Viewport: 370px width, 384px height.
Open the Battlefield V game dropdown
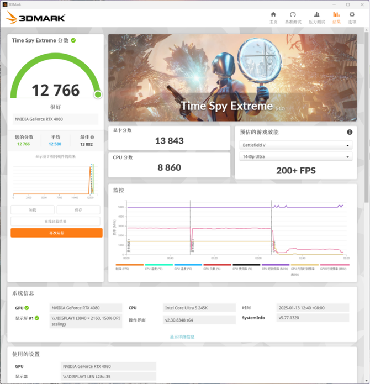click(x=296, y=145)
